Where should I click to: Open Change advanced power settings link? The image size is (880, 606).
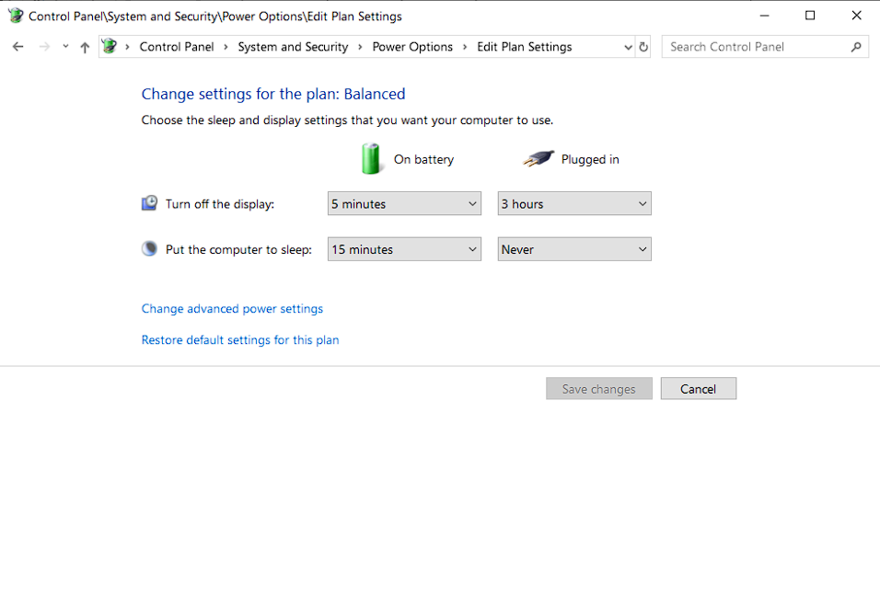click(x=232, y=309)
